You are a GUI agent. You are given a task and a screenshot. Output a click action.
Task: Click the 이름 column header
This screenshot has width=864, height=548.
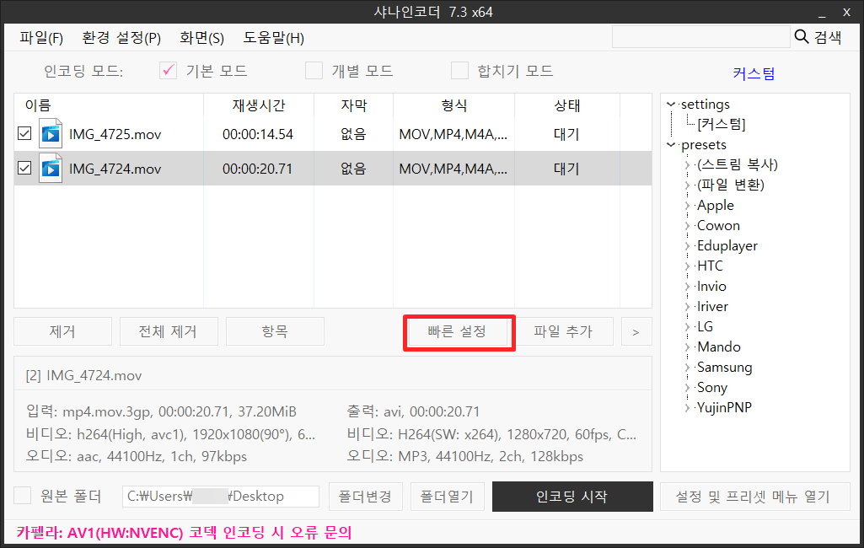tap(109, 105)
